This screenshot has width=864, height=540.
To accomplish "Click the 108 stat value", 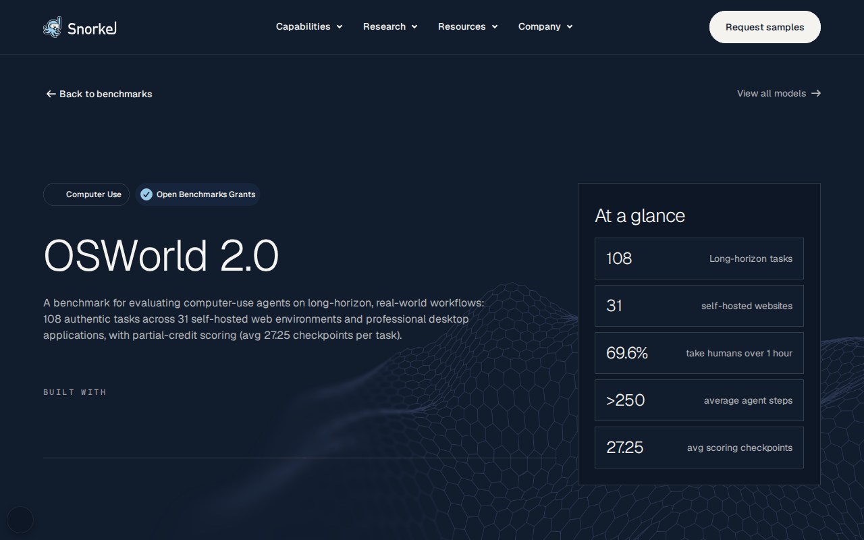I will (x=619, y=259).
